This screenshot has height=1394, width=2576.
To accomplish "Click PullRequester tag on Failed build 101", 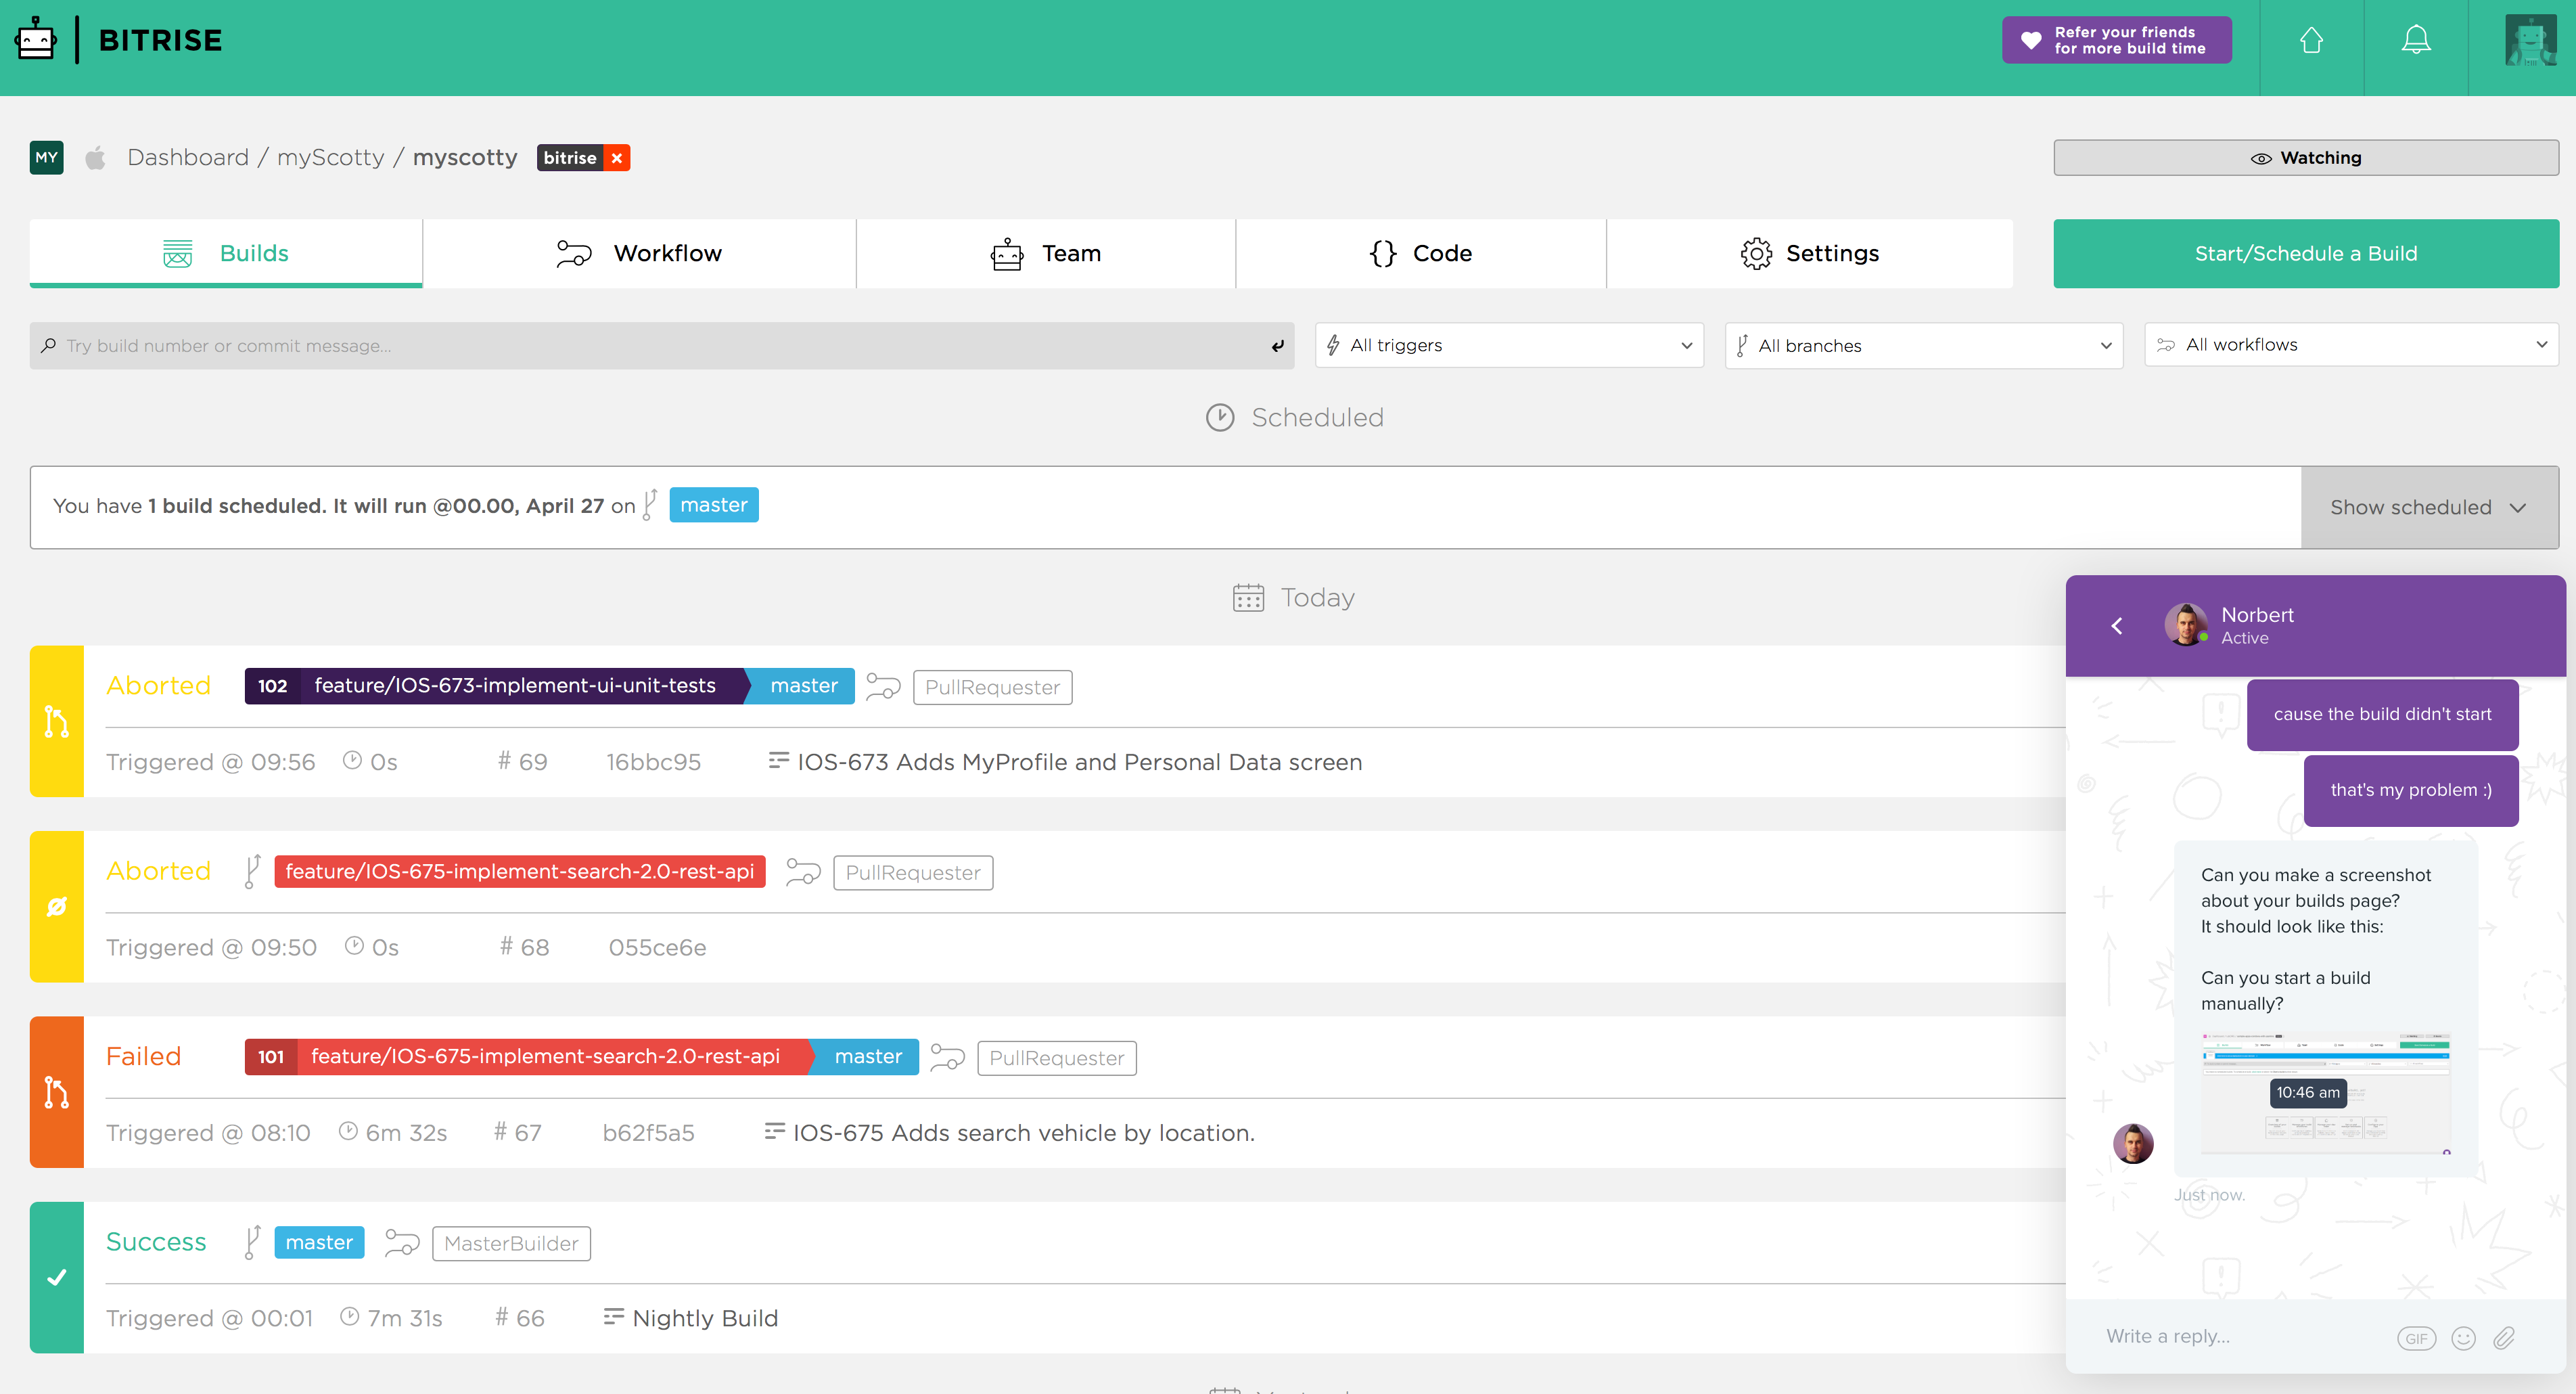I will click(x=1057, y=1058).
